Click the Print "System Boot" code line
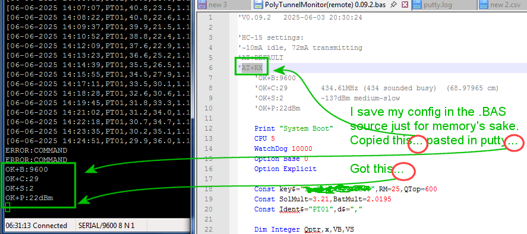 (294, 128)
